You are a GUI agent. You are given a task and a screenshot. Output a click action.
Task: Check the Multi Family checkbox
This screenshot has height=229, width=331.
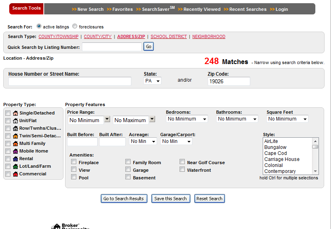coord(8,143)
